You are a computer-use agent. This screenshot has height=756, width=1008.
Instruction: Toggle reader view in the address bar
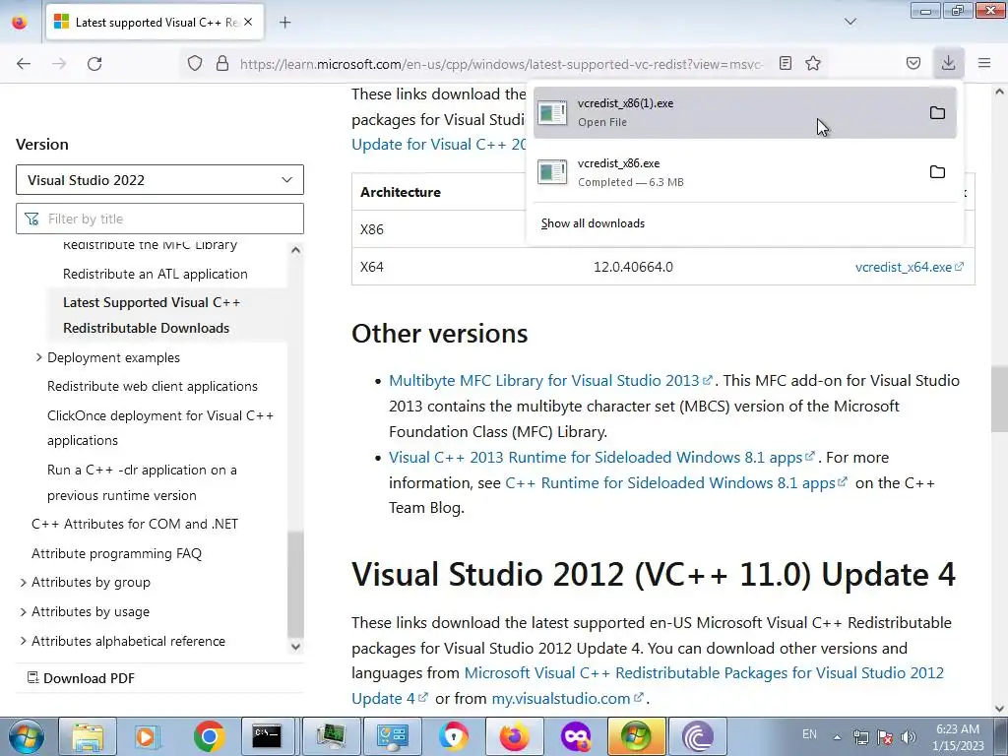[785, 63]
